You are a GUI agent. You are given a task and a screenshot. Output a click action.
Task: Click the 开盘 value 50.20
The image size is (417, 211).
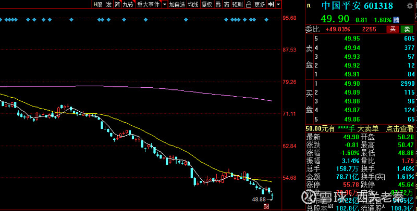click(x=407, y=137)
